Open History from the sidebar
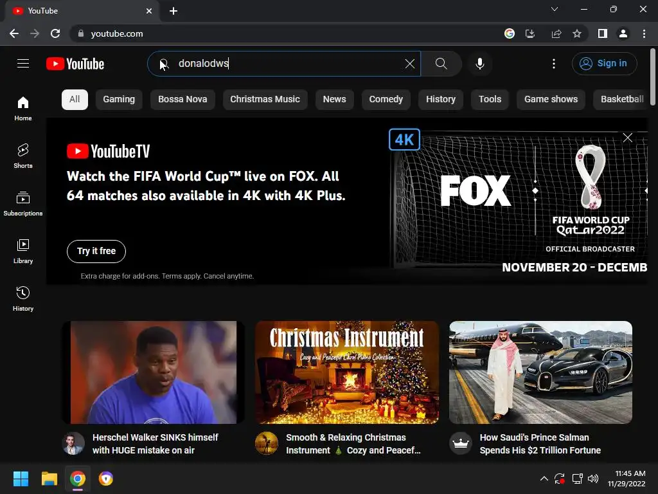Screen dimensions: 658x494 tap(23, 298)
